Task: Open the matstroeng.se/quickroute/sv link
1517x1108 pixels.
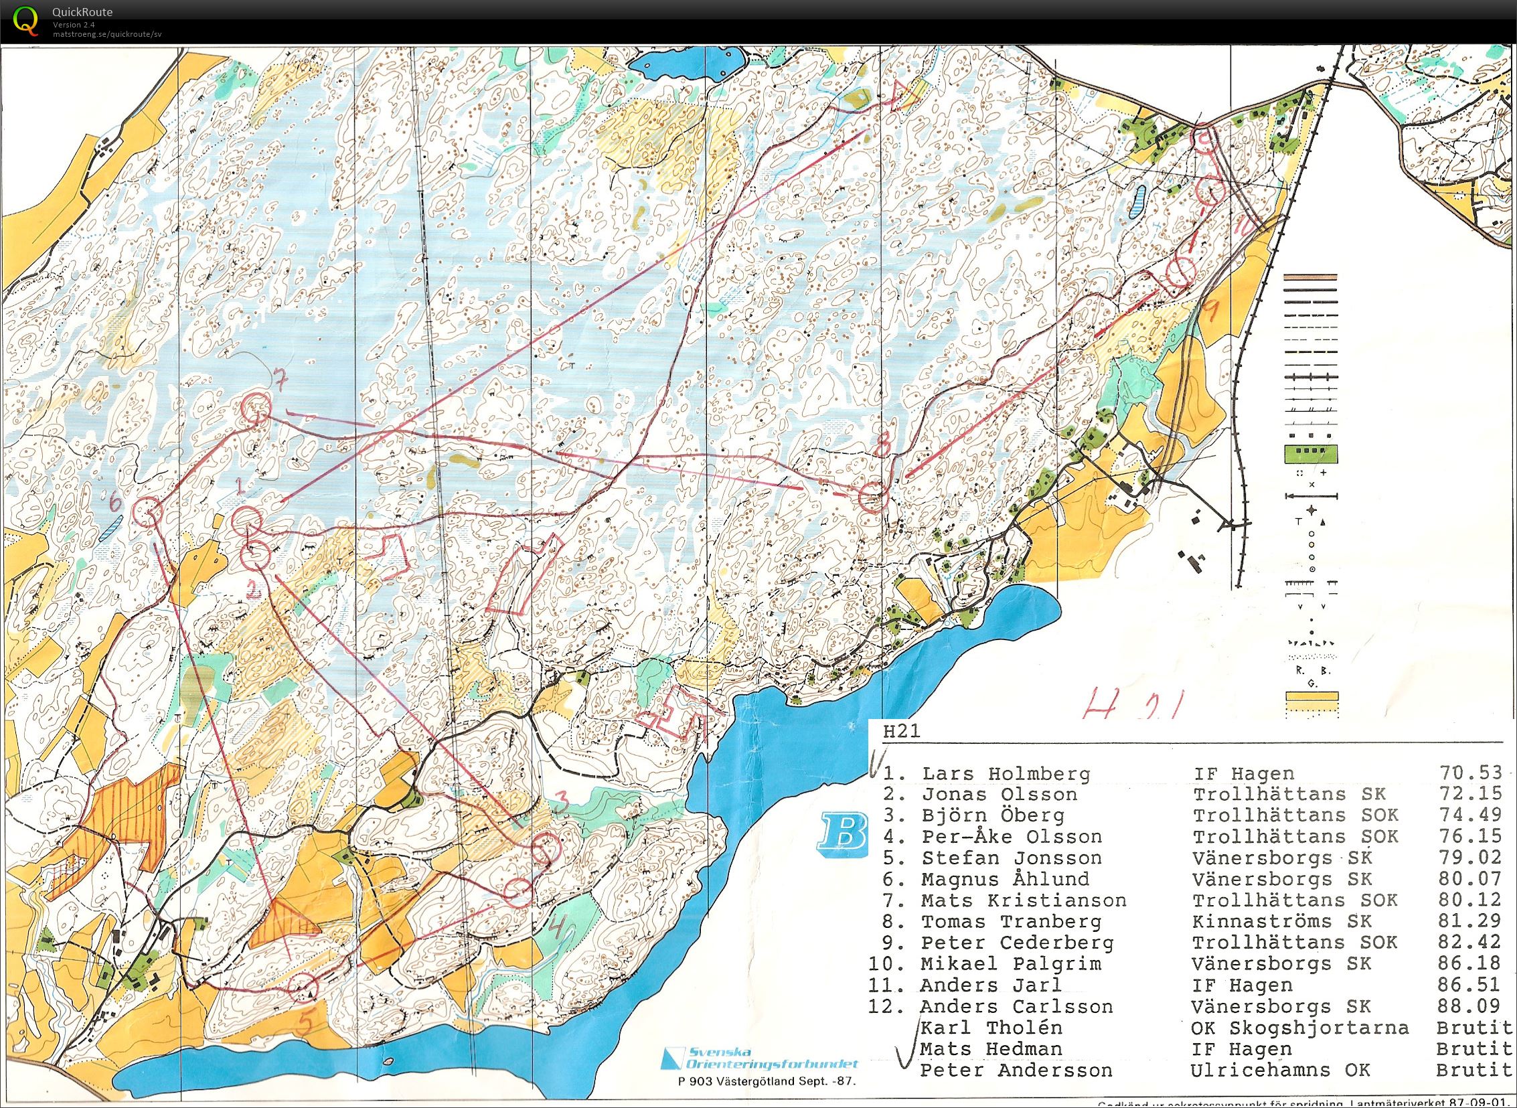Action: tap(107, 33)
